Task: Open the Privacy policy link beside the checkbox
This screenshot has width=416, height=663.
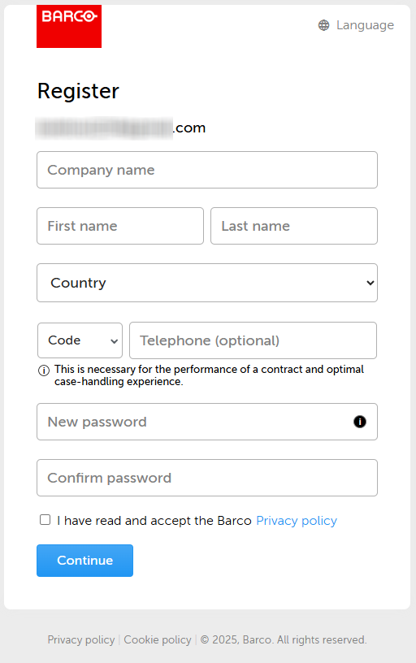Action: pyautogui.click(x=297, y=521)
